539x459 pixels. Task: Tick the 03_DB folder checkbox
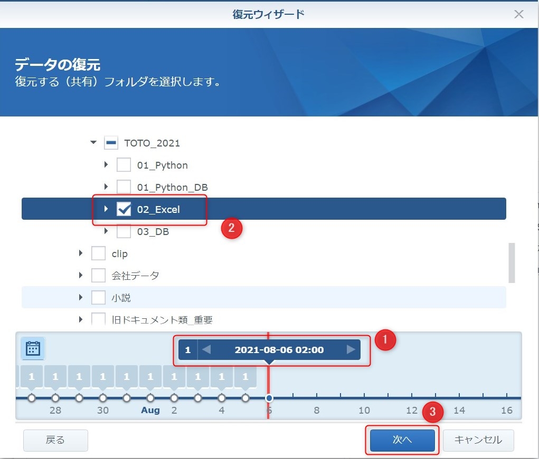point(124,231)
